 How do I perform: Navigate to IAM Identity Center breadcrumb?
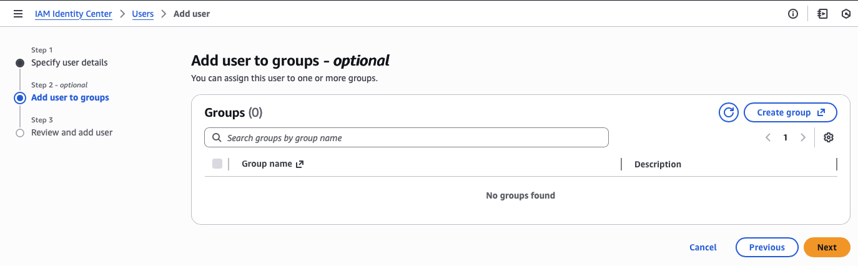tap(73, 14)
